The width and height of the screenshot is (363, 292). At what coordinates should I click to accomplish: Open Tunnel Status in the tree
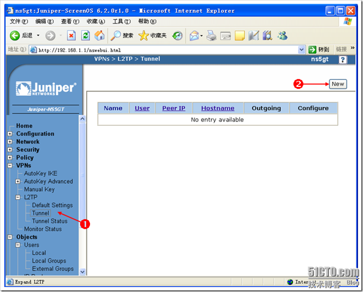point(50,221)
